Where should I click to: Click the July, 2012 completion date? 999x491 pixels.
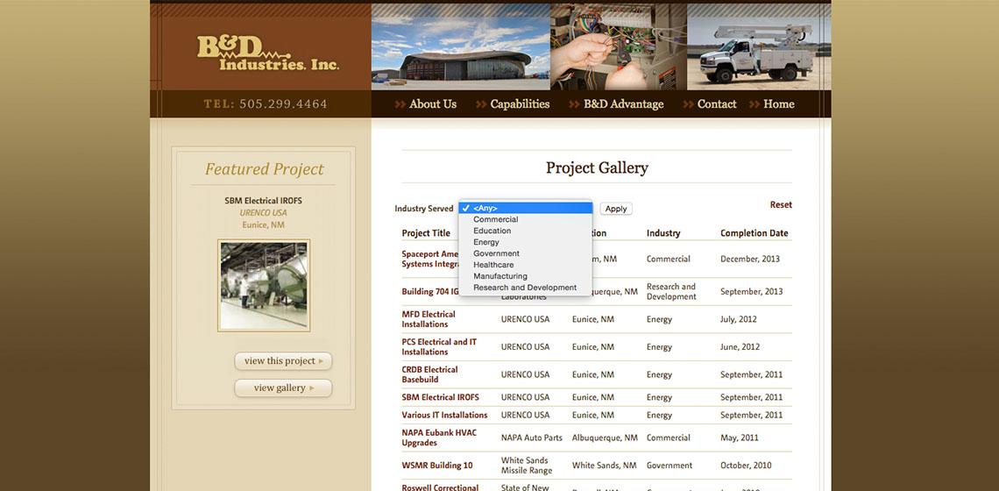coord(739,319)
